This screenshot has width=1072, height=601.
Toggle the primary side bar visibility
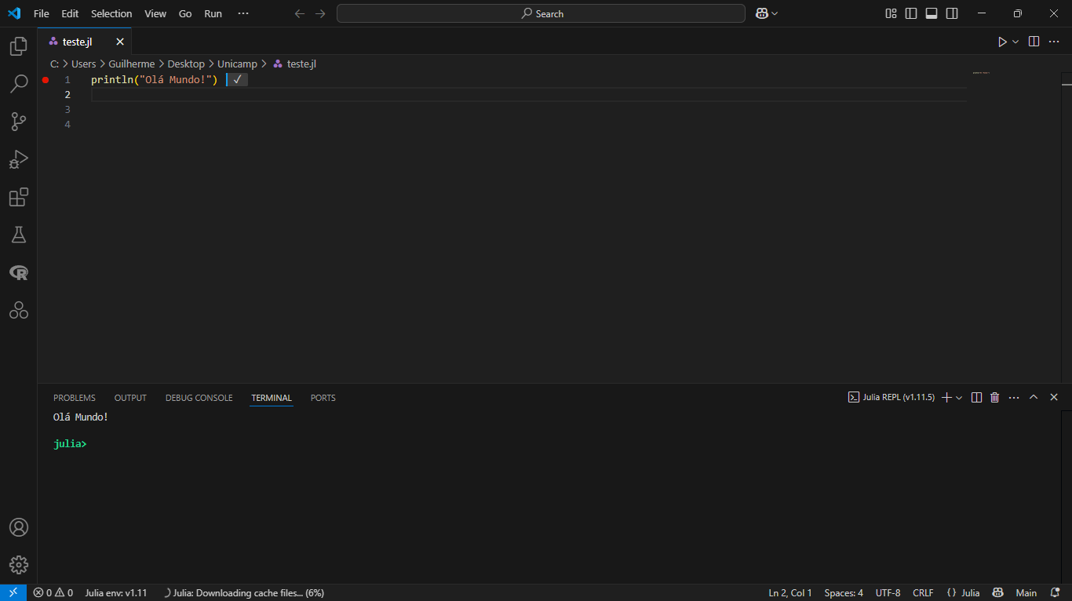(x=911, y=13)
